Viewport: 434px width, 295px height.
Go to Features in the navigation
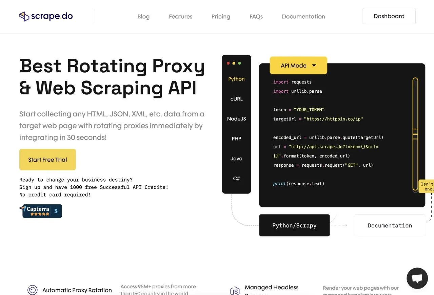click(180, 16)
